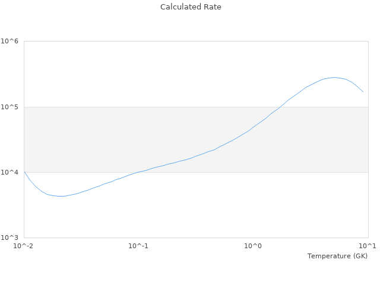Click the 10^1 x-axis tick label
380x285 pixels.
[367, 246]
